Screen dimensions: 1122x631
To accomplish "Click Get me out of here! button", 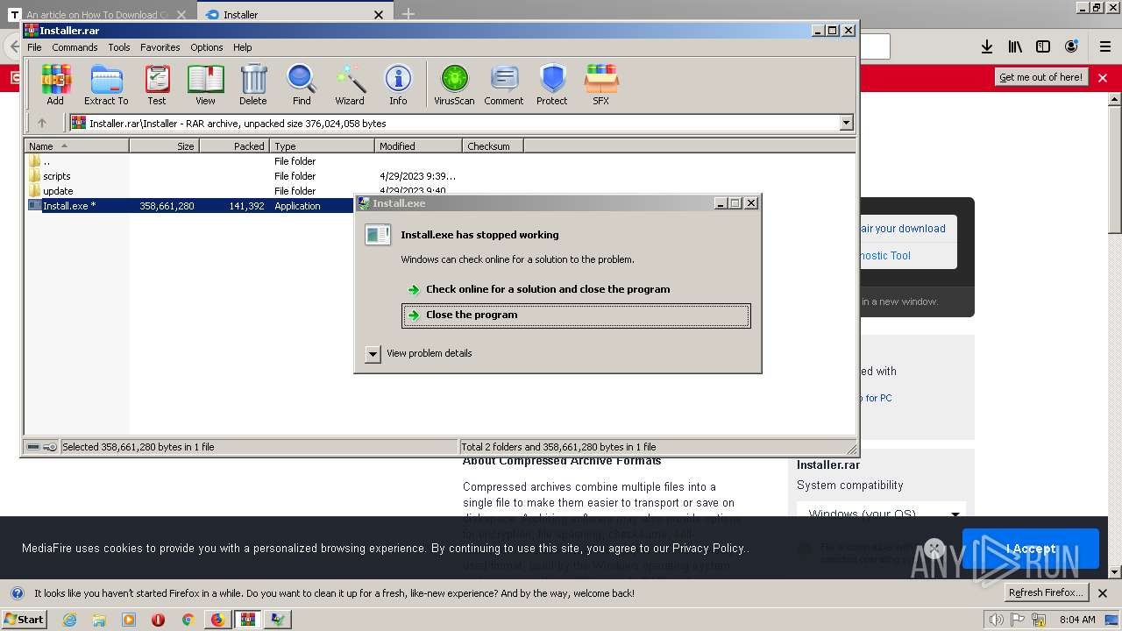I will (x=1040, y=77).
